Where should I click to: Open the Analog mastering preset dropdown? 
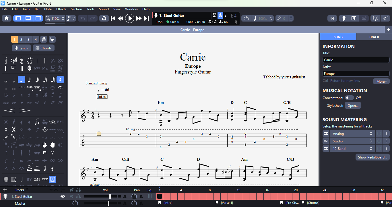pos(352,134)
